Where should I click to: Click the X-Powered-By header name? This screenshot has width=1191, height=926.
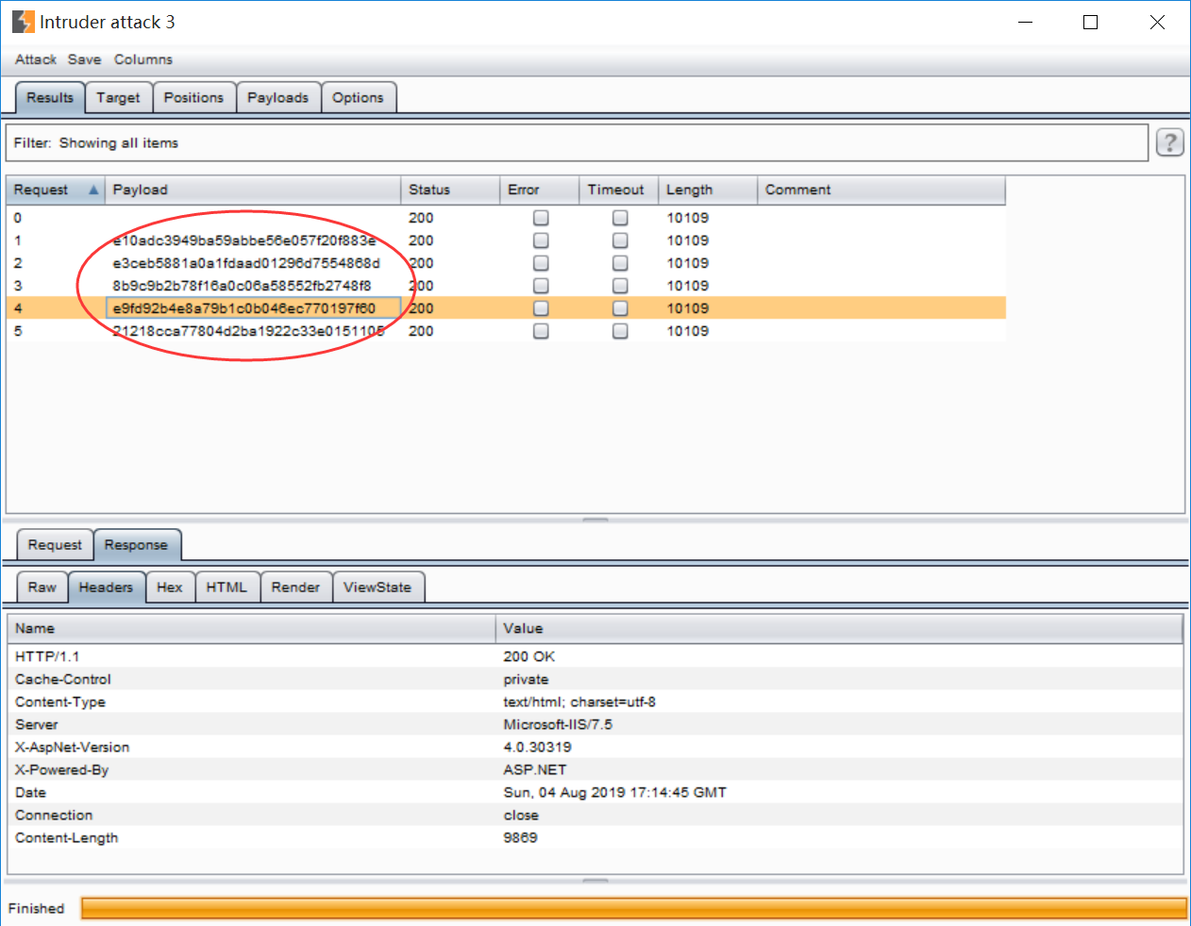(x=62, y=769)
